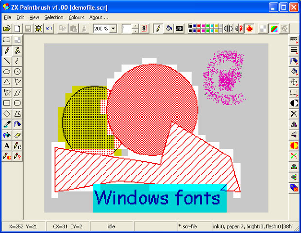Click the open file folder icon
Screen dimensions: 301x233
click(x=7, y=29)
